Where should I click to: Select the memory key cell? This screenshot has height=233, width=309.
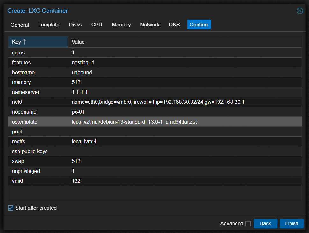coord(38,82)
